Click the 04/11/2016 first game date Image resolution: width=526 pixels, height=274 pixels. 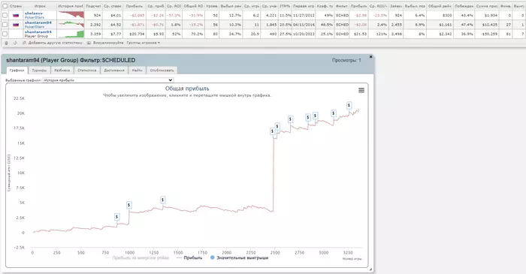304,25
